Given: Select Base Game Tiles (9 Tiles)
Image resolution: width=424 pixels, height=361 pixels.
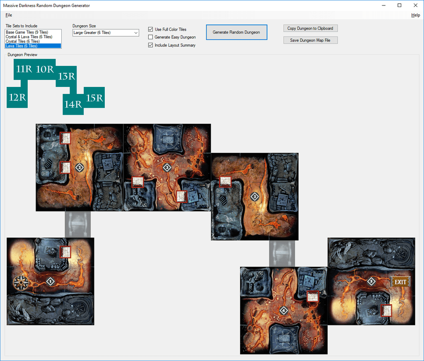Looking at the screenshot, I should pos(33,32).
